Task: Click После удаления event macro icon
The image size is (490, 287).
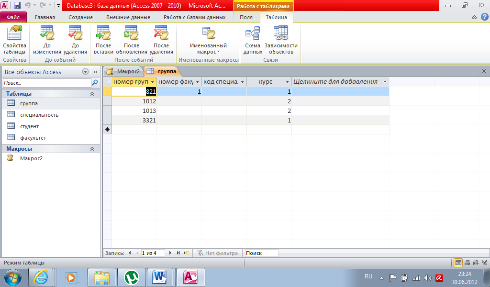Action: tap(161, 40)
